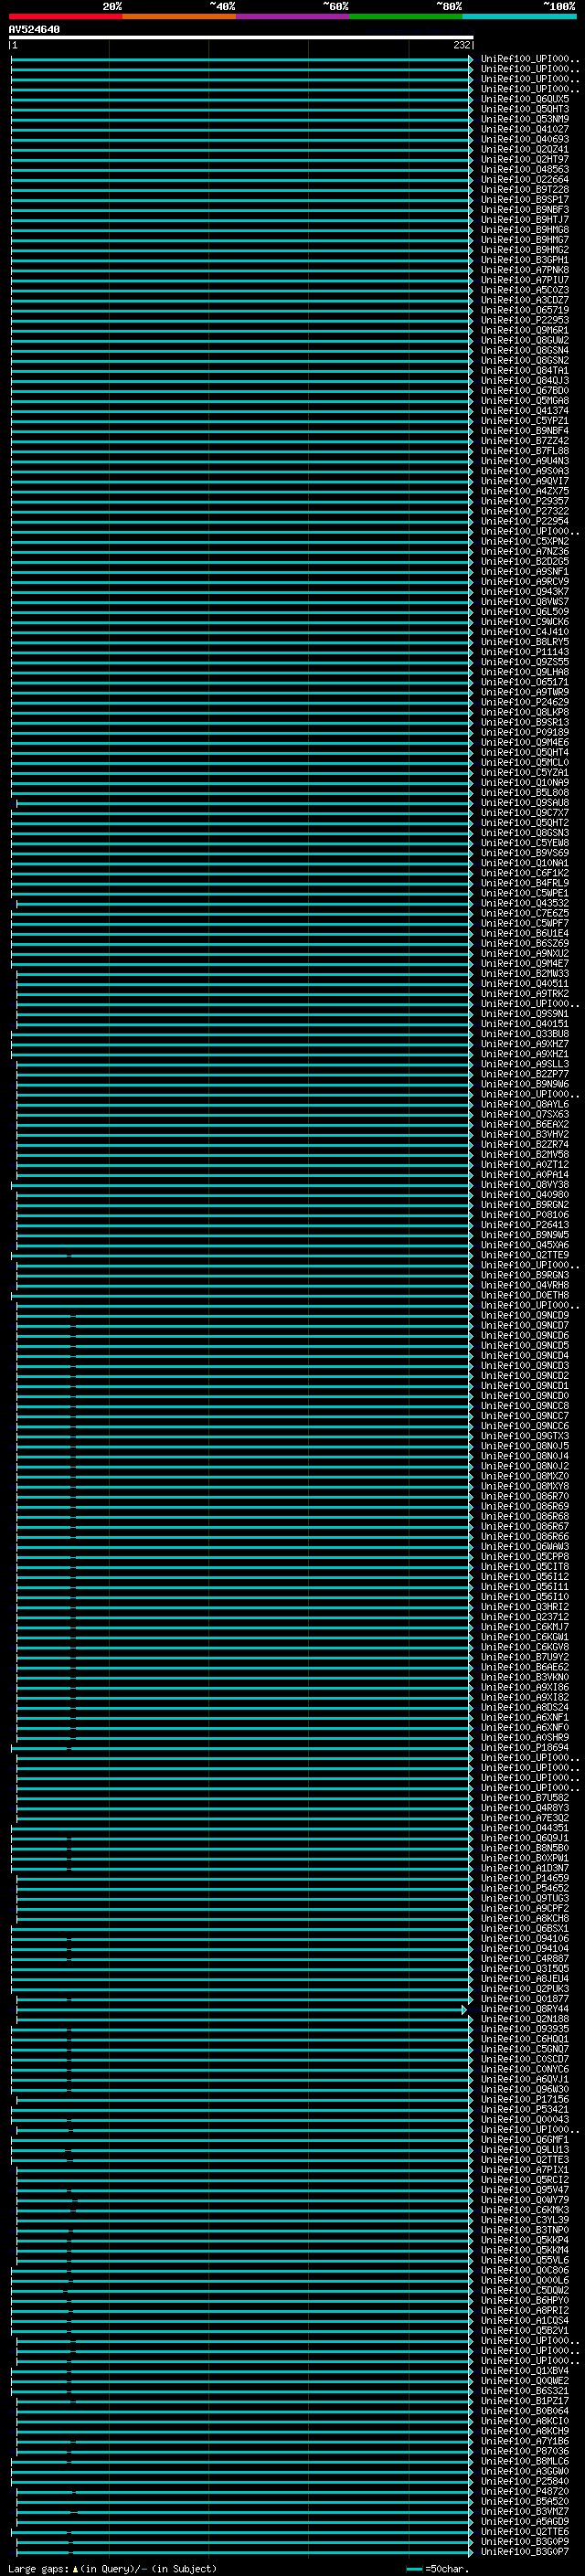
Task: Open the UniRef100_Q8GUW2 alignment
Action: (524, 340)
